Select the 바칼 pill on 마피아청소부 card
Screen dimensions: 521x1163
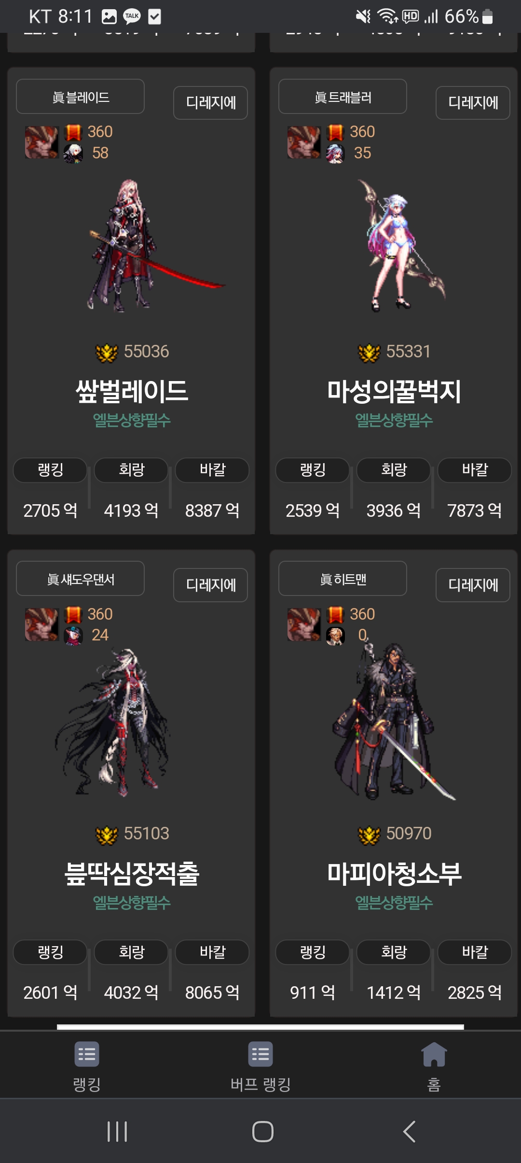tap(475, 952)
